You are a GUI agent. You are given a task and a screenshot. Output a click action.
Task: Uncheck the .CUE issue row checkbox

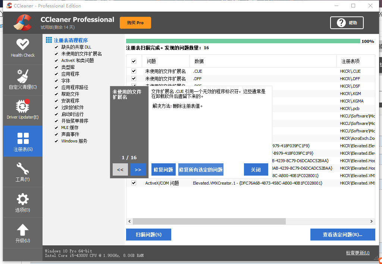pos(134,71)
